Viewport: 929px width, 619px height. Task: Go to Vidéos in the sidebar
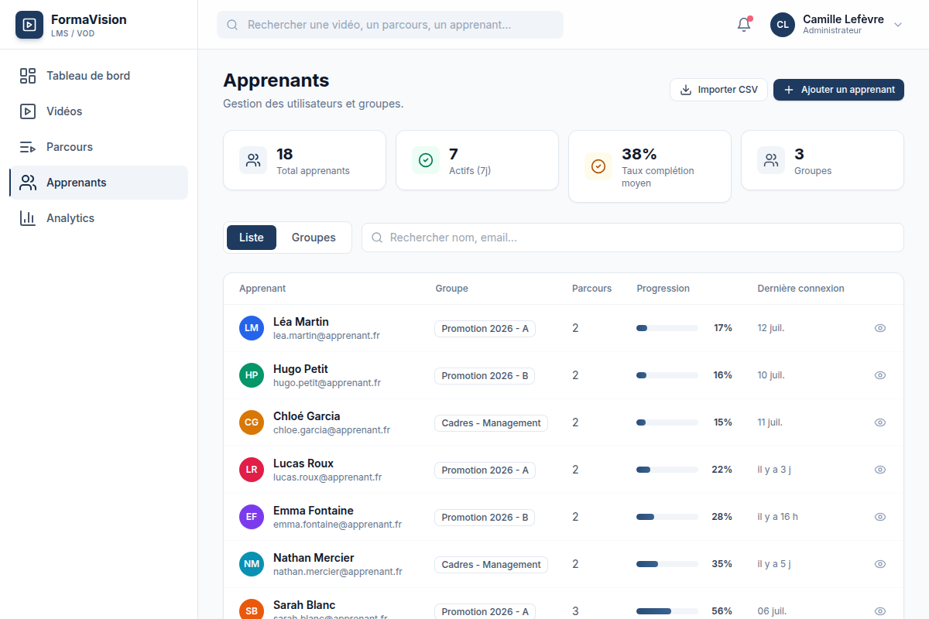click(x=98, y=111)
